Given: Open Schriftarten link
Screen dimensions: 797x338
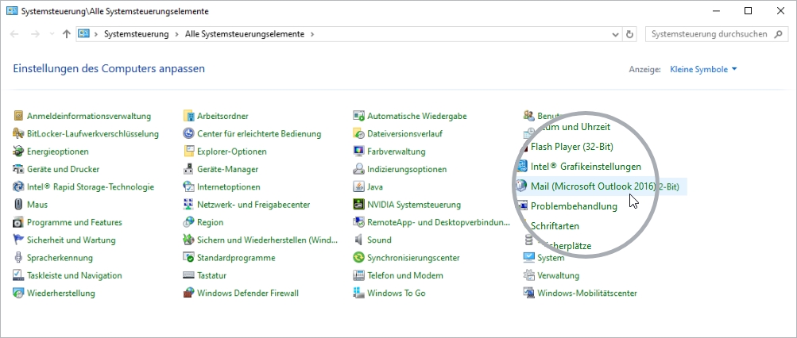Looking at the screenshot, I should 555,226.
